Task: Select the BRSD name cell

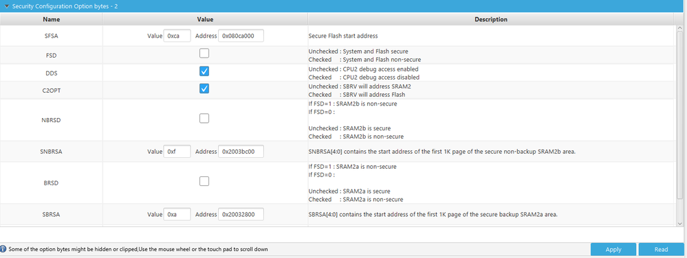Action: point(52,183)
